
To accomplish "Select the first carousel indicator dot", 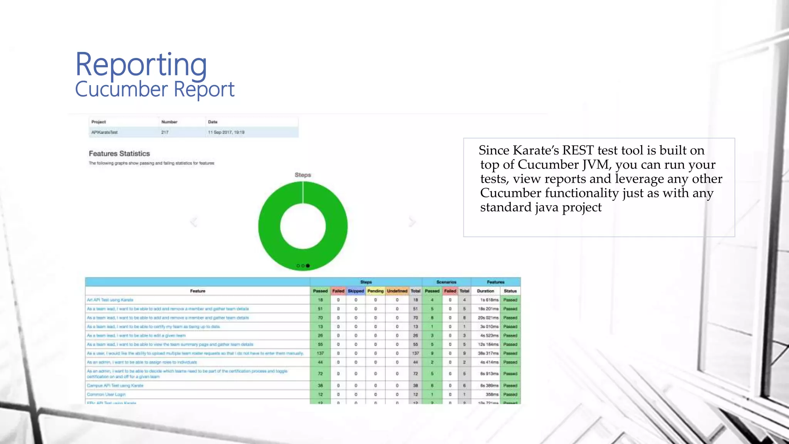I will [298, 266].
